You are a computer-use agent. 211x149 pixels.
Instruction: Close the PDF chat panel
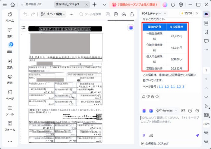(x=197, y=13)
